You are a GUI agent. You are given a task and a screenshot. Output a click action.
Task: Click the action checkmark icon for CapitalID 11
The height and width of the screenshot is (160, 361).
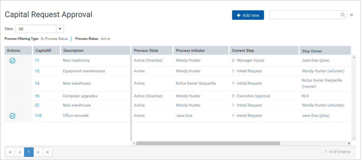[12, 61]
